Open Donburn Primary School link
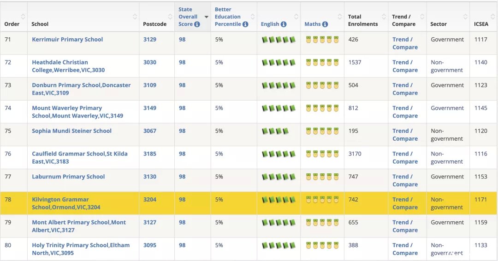The image size is (498, 261). click(81, 89)
